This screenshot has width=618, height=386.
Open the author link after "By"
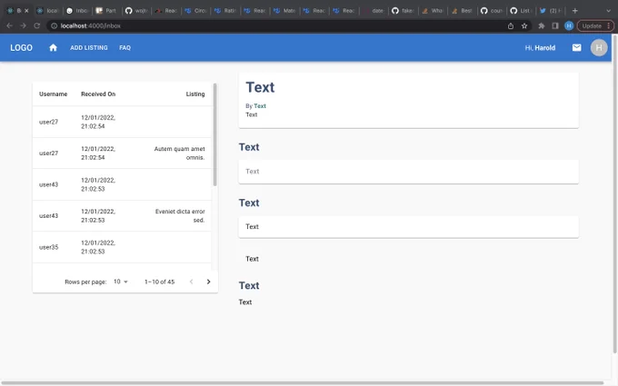(x=260, y=106)
